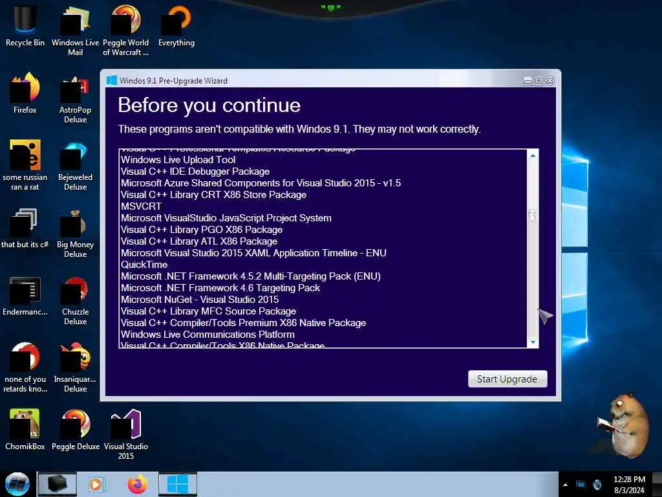
Task: Select 'Visual C++ IDE Debugger Package'
Action: pos(195,171)
